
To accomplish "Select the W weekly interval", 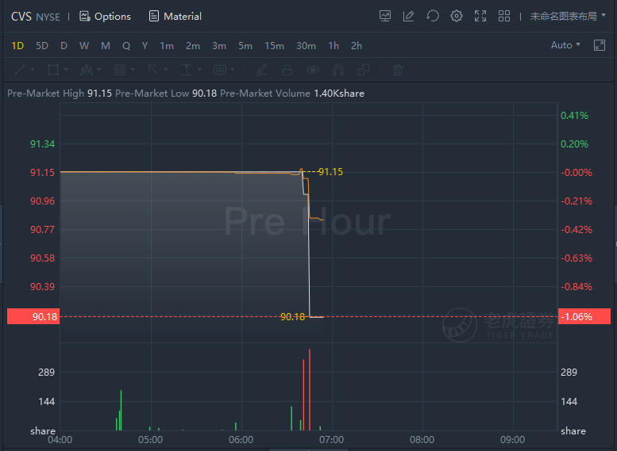I will (84, 46).
